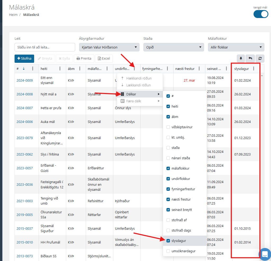
Task: Check the staða column checkbox
Action: click(168, 148)
